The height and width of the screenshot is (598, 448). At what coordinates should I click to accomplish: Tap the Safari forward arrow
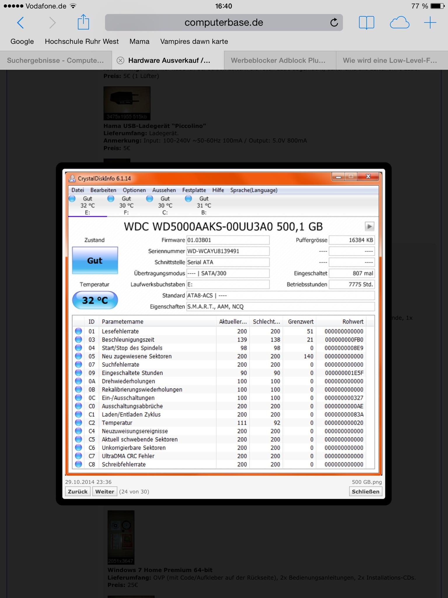click(x=52, y=22)
